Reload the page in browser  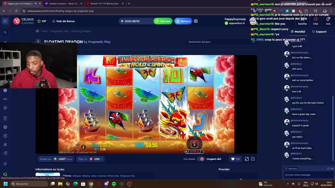16,11
